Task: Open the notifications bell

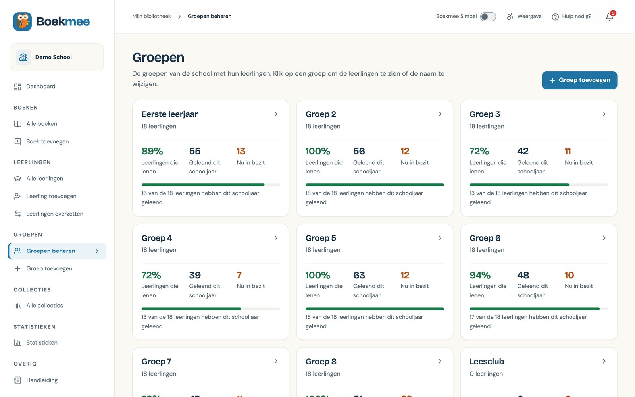Action: 610,17
